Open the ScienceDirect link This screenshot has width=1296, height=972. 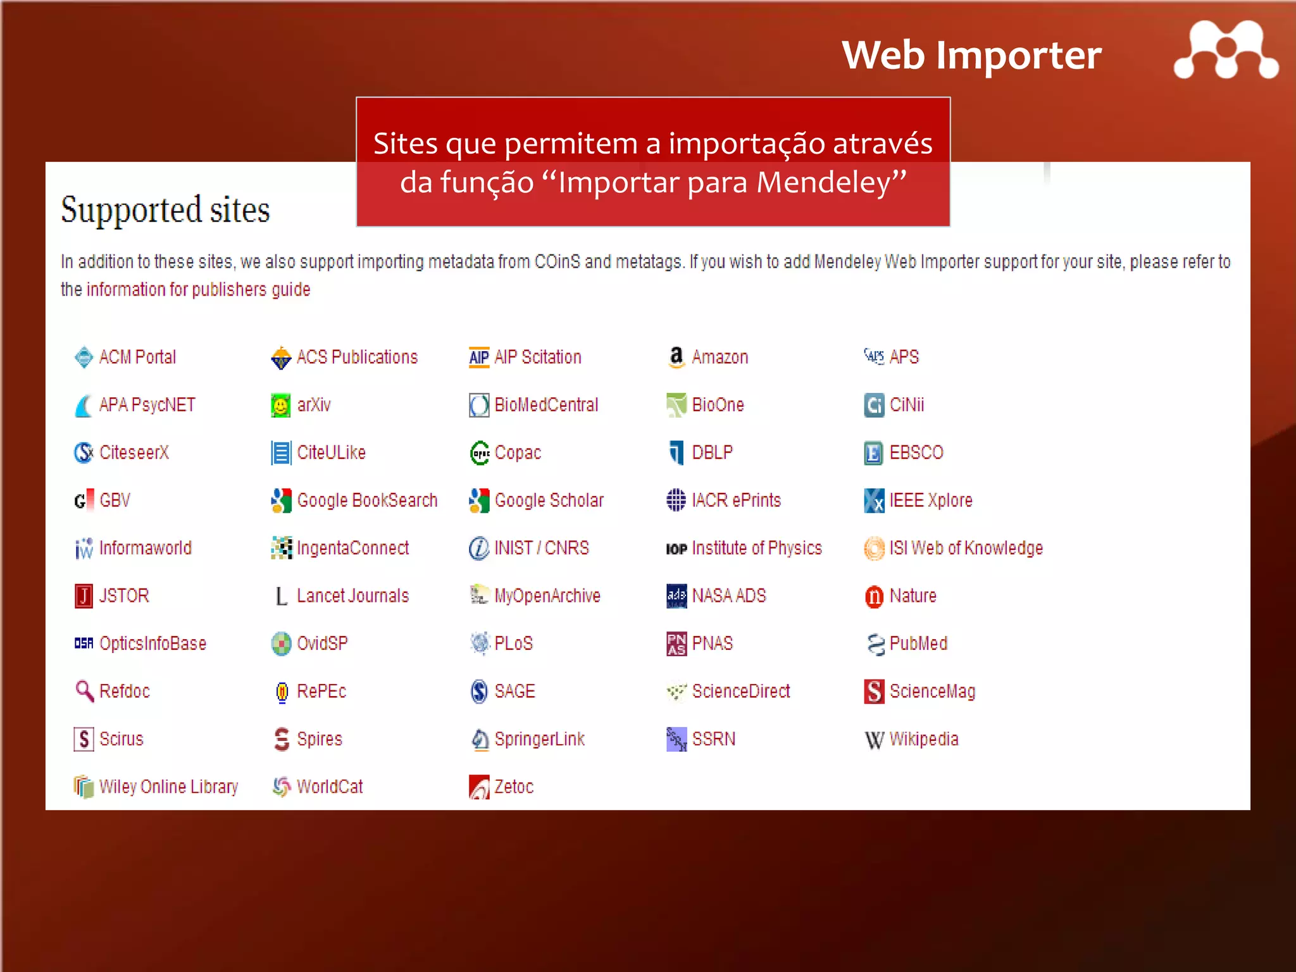point(741,691)
